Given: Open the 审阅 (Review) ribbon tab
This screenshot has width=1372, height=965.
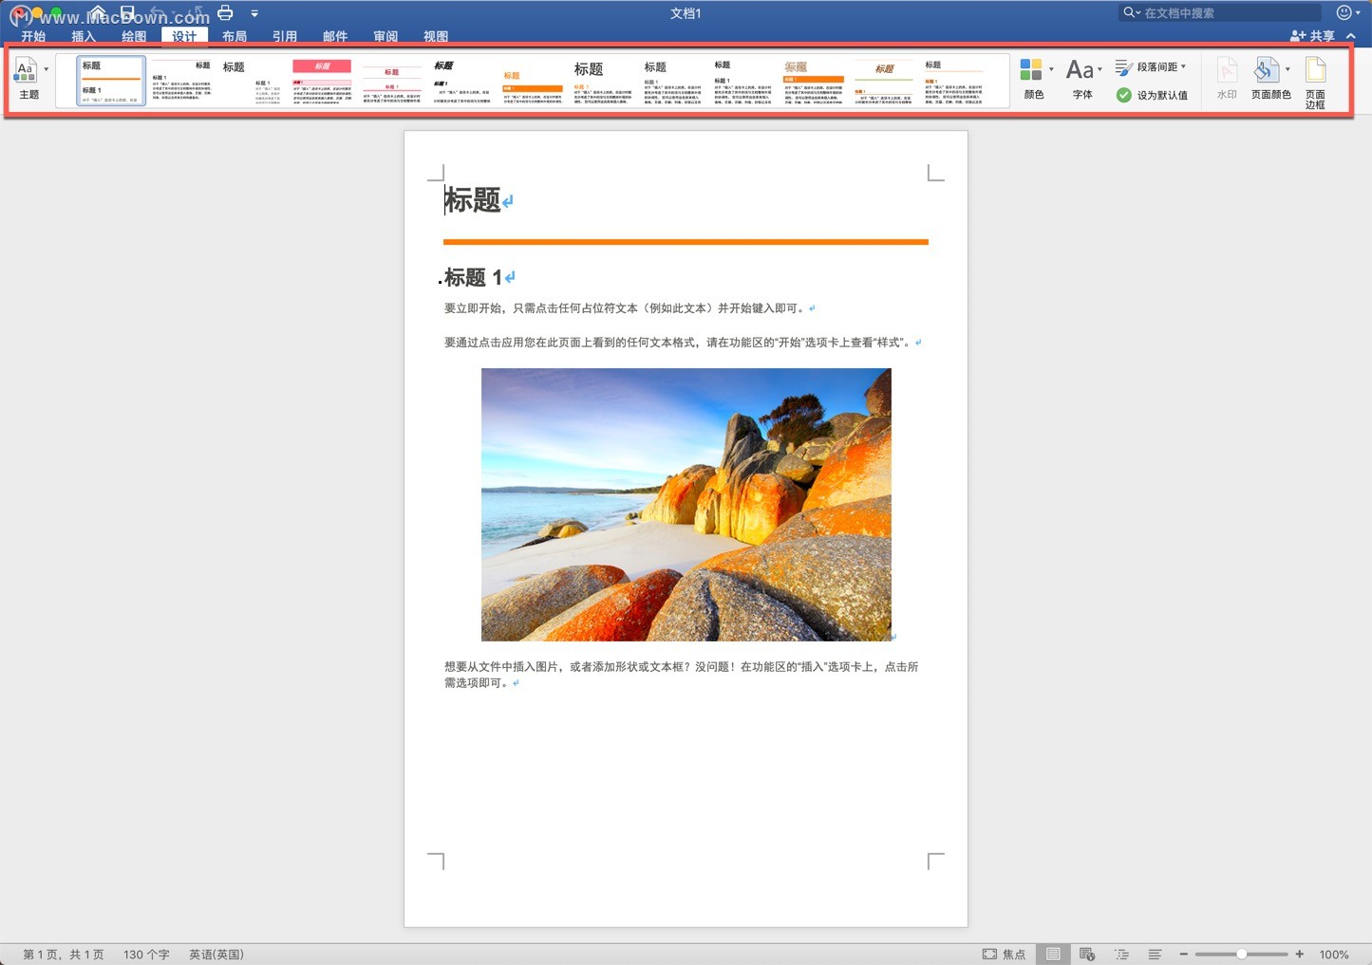Looking at the screenshot, I should (385, 36).
